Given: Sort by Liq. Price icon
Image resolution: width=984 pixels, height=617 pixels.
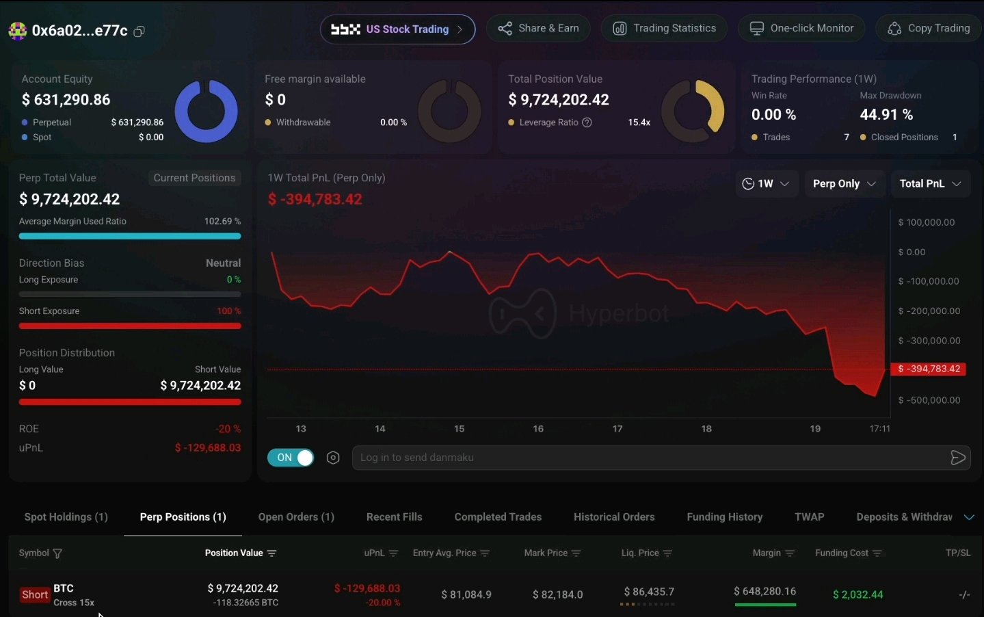Looking at the screenshot, I should tap(667, 553).
